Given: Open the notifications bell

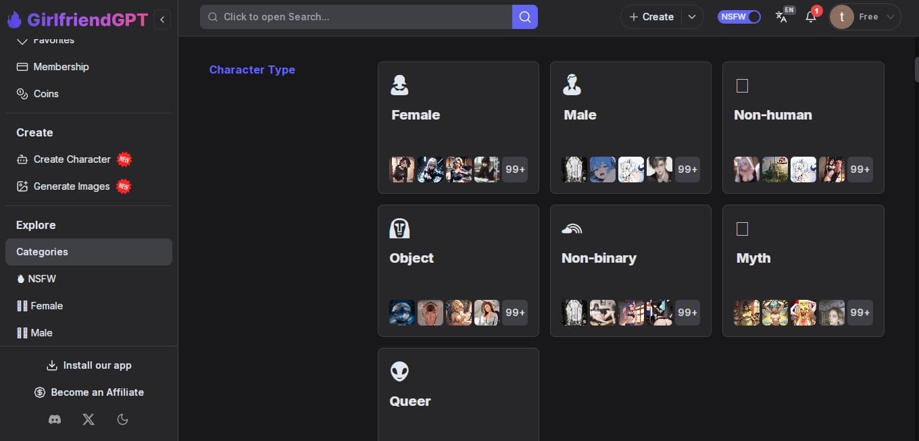Looking at the screenshot, I should 811,17.
